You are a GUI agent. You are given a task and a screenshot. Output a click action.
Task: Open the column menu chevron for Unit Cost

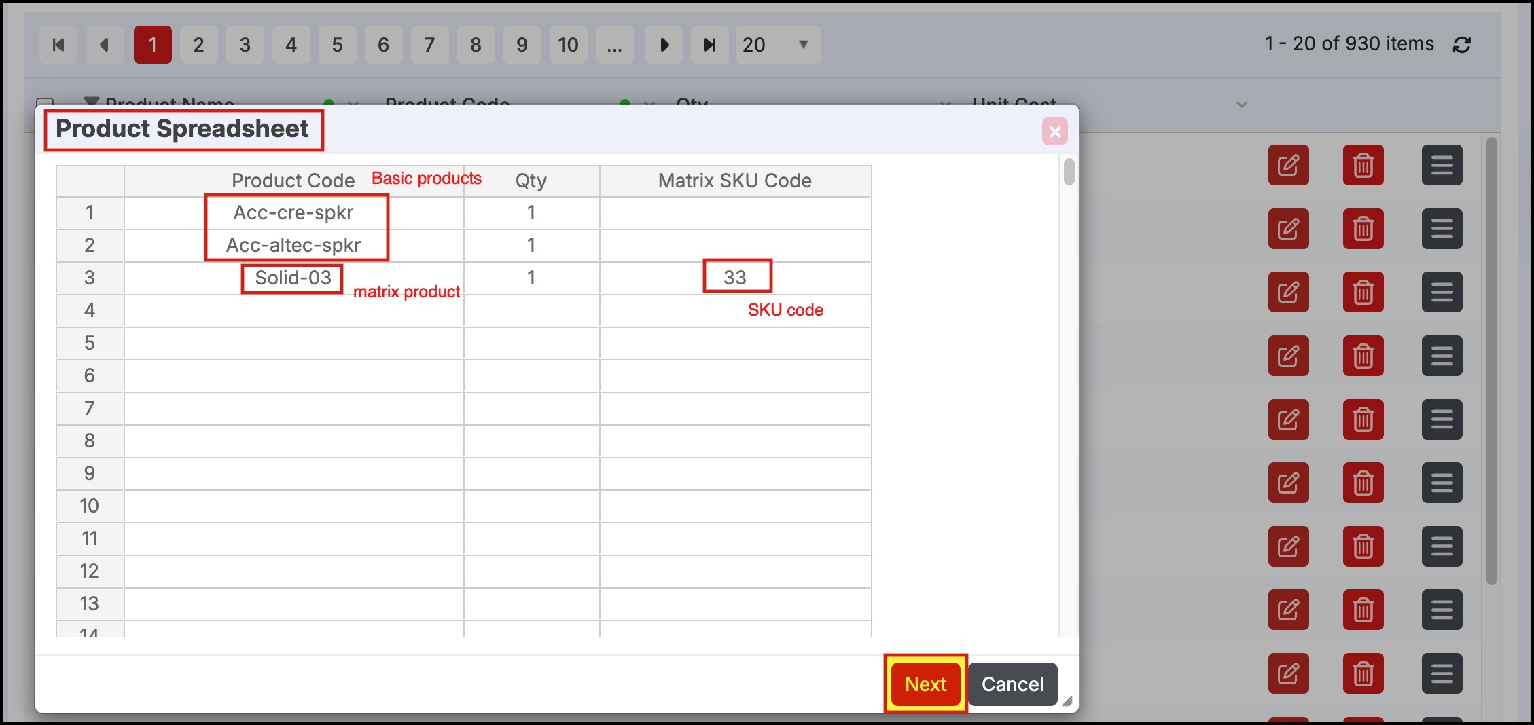pos(1242,105)
